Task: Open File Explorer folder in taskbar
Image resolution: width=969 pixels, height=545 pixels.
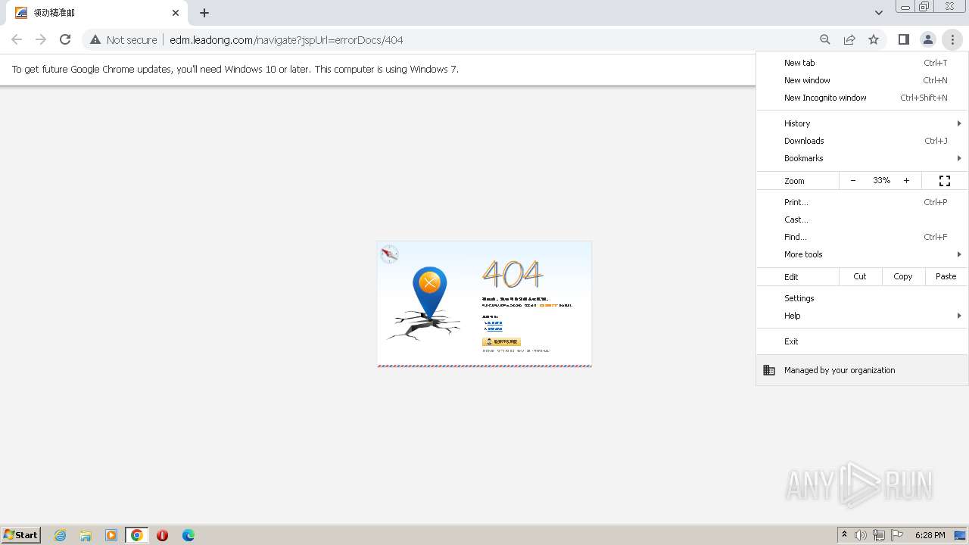Action: pyautogui.click(x=86, y=535)
